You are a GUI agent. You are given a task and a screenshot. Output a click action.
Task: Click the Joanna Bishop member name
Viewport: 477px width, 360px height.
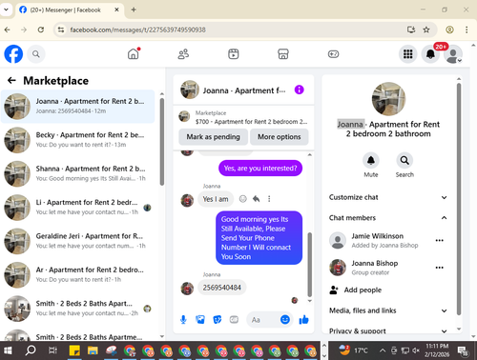375,263
